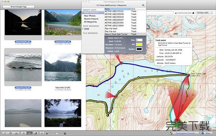
Task: Sort tracks by Name column header
Action: (117, 9)
